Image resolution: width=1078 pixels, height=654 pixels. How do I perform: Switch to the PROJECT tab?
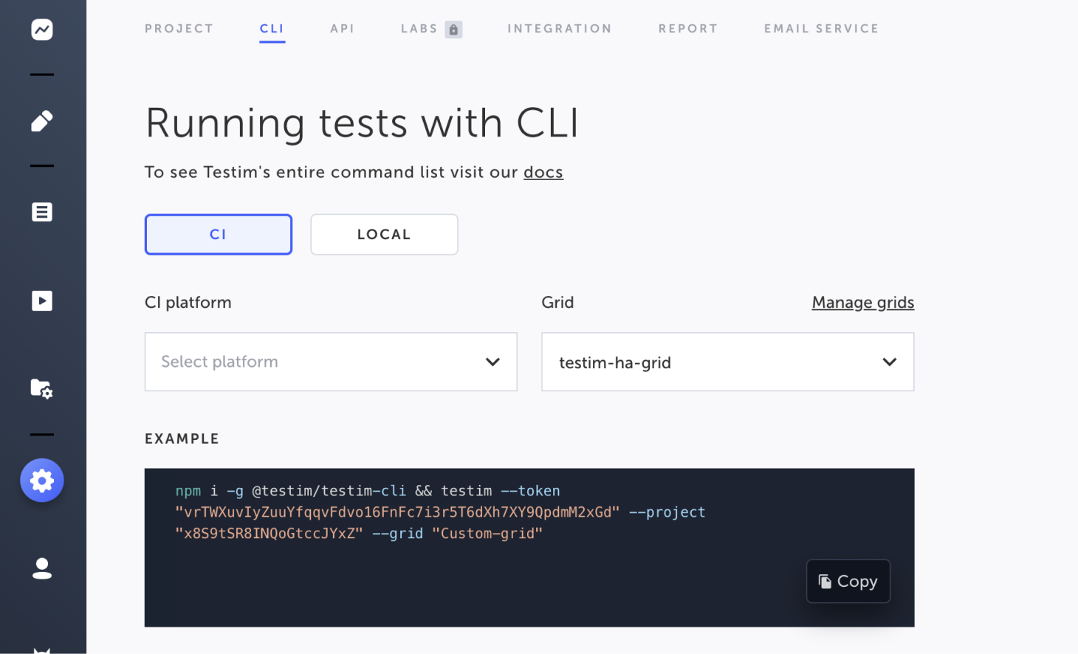(179, 29)
